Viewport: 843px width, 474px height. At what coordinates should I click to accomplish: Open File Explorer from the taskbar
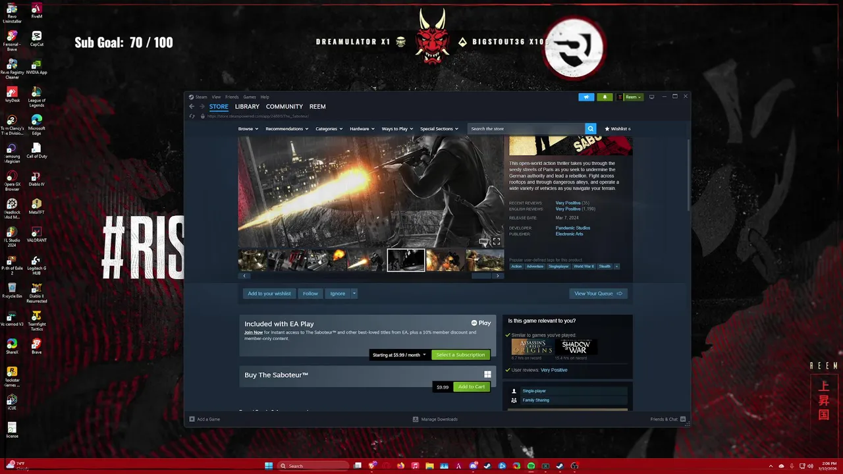coord(429,466)
